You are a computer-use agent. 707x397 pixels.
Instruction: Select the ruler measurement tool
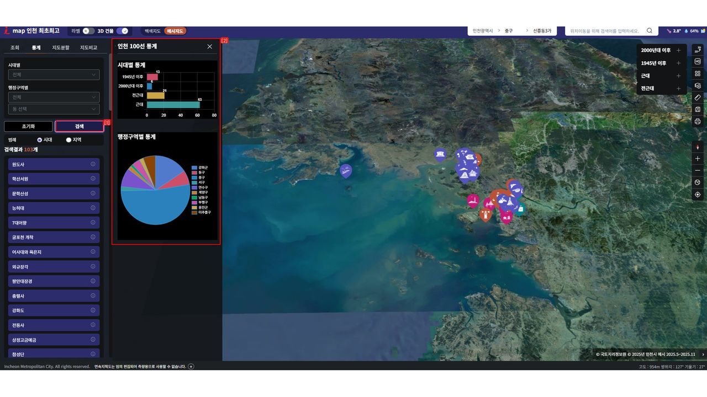pos(698,98)
